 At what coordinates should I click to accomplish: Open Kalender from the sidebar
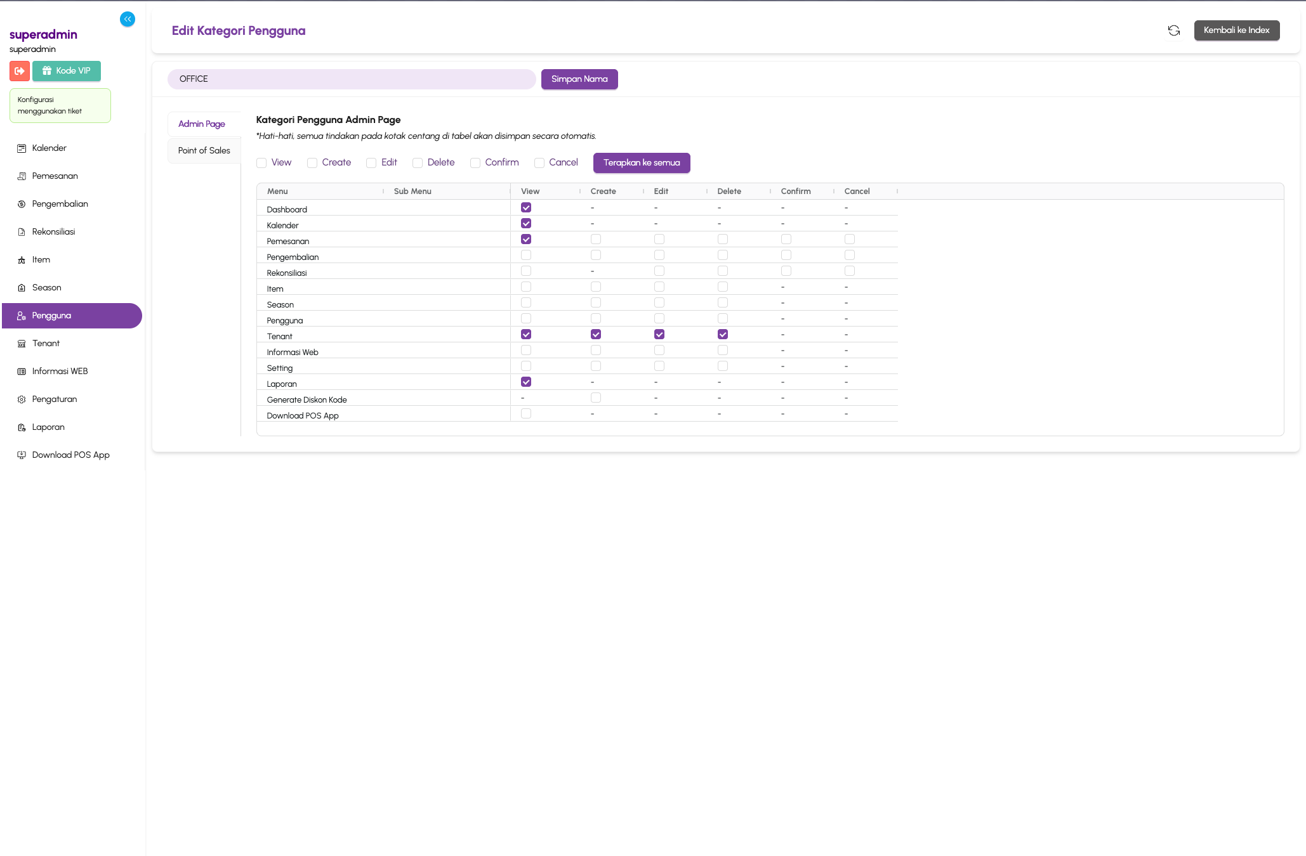click(x=49, y=148)
